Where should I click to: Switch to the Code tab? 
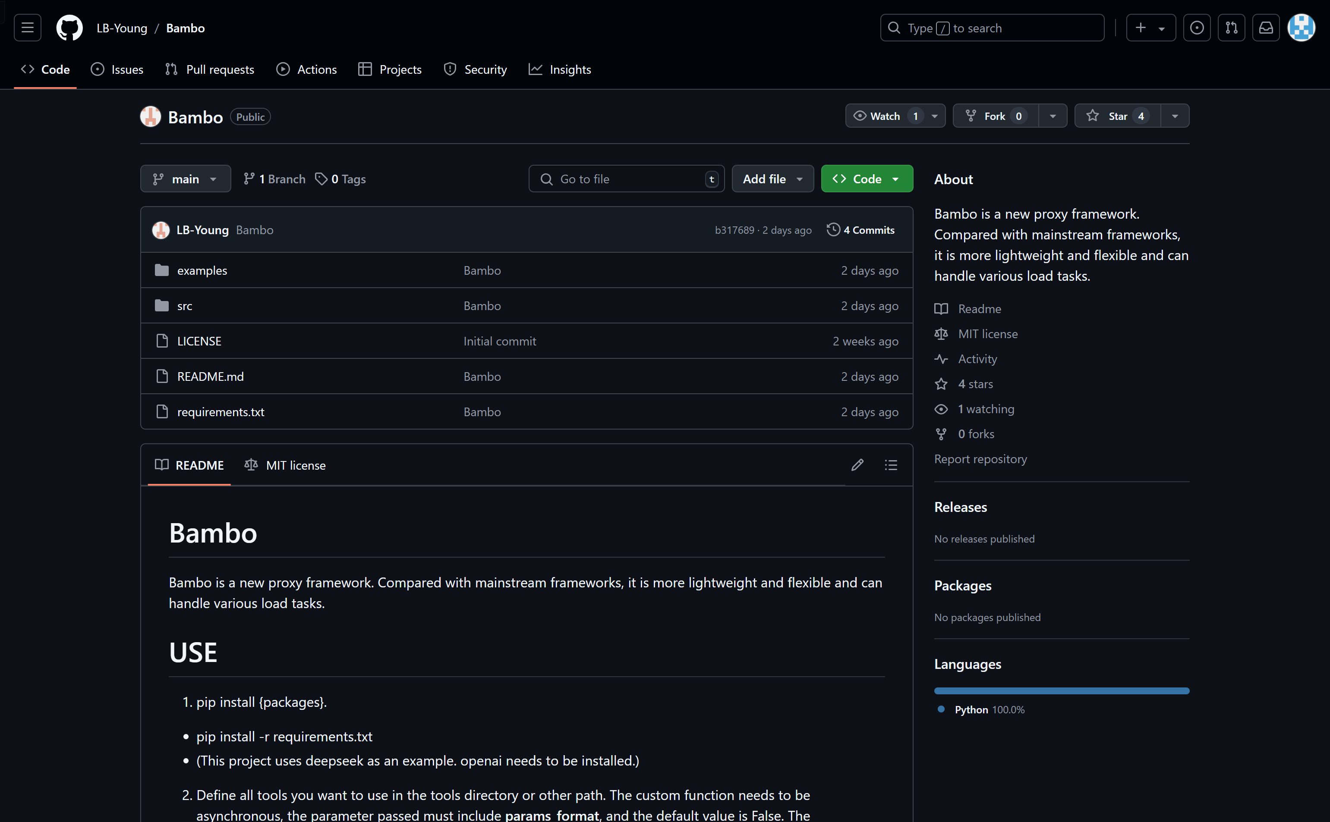pyautogui.click(x=45, y=69)
